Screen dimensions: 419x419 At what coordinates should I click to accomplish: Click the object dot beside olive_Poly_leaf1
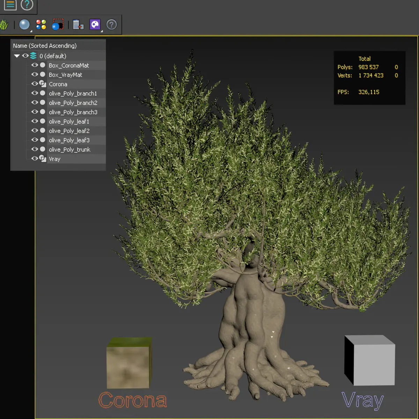[x=43, y=121]
